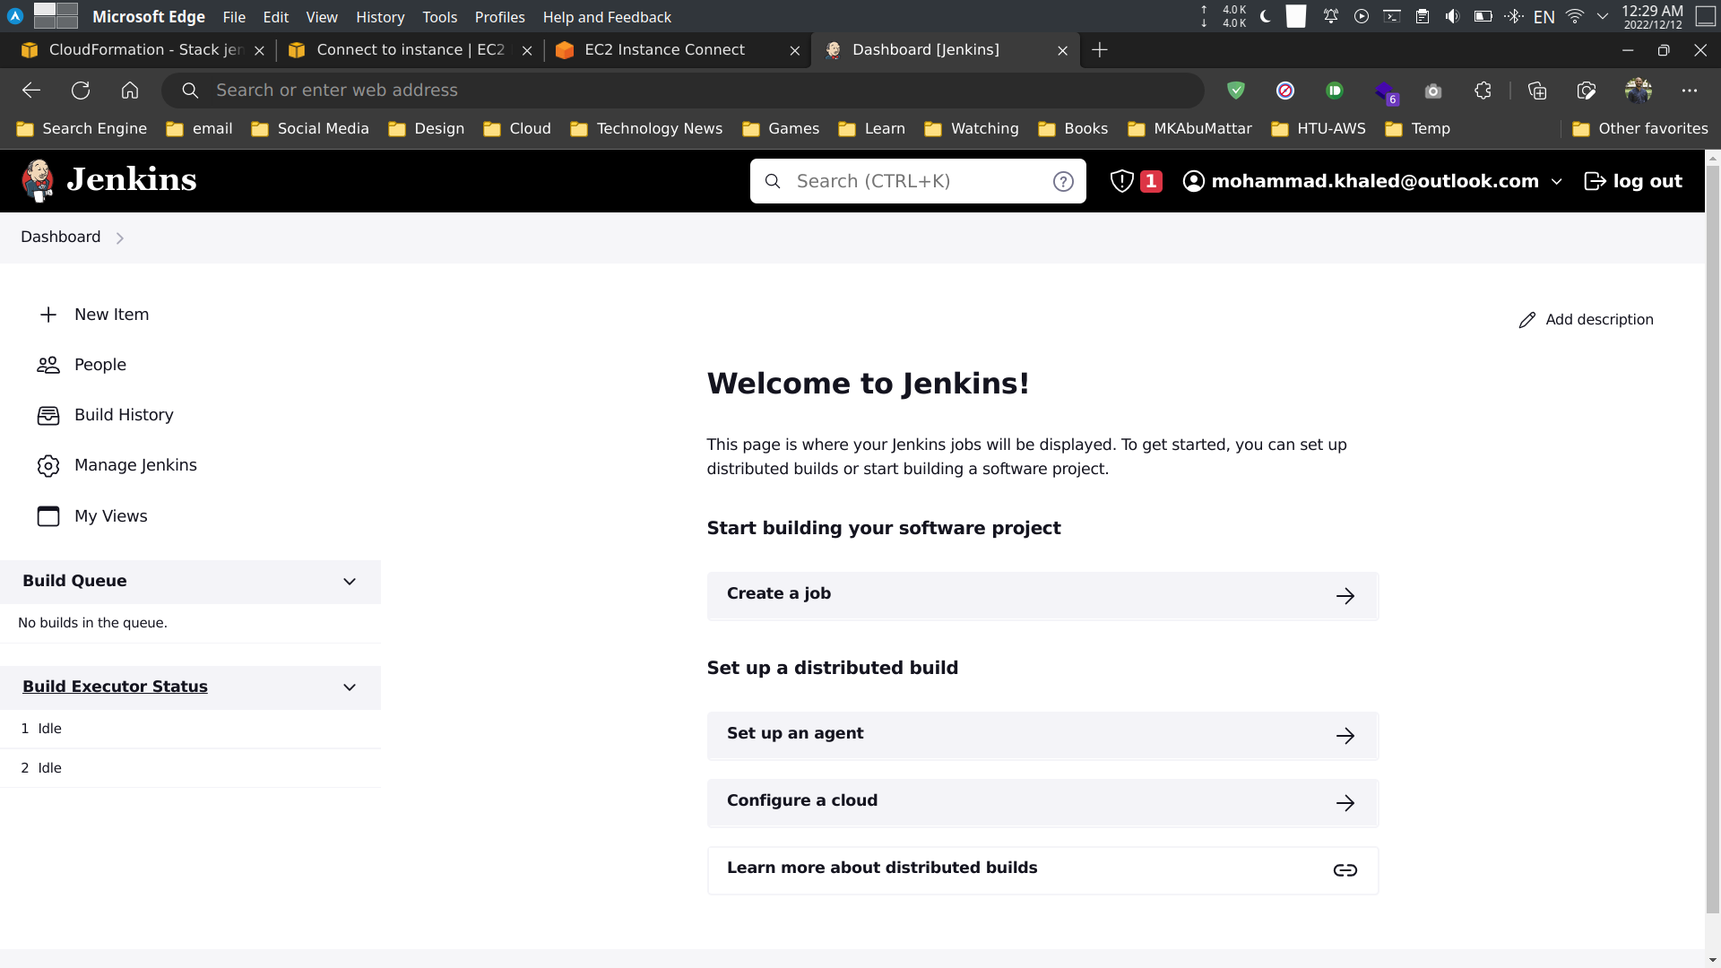Open the user account dropdown next to email
The height and width of the screenshot is (968, 1721).
[1557, 181]
